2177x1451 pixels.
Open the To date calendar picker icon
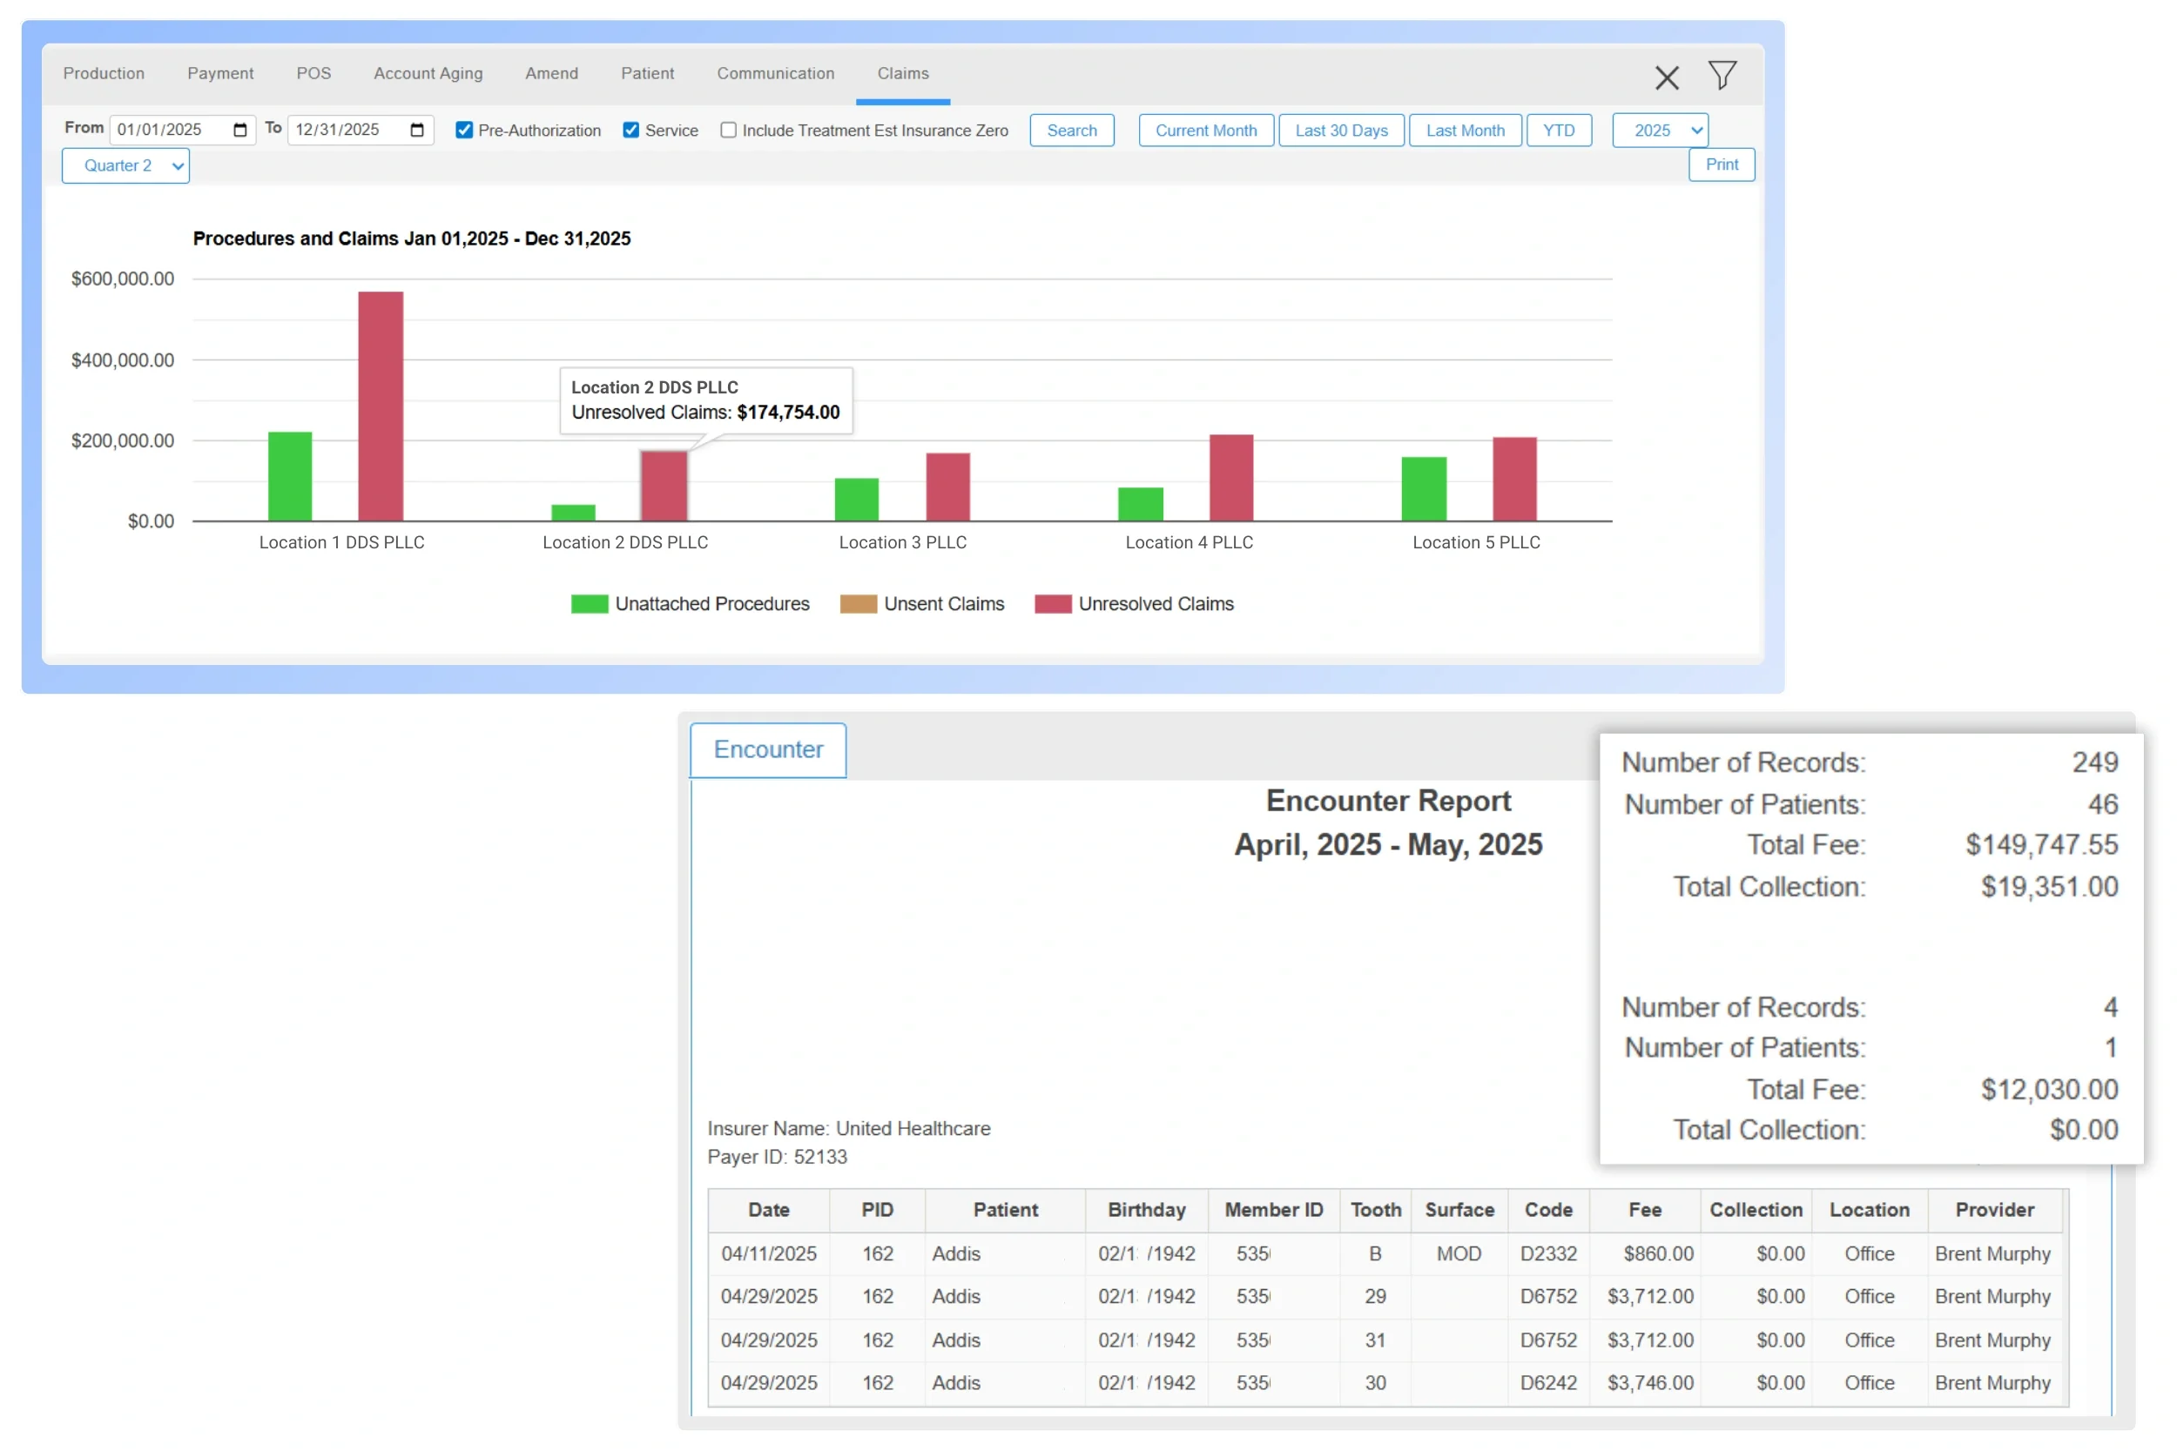pos(416,130)
